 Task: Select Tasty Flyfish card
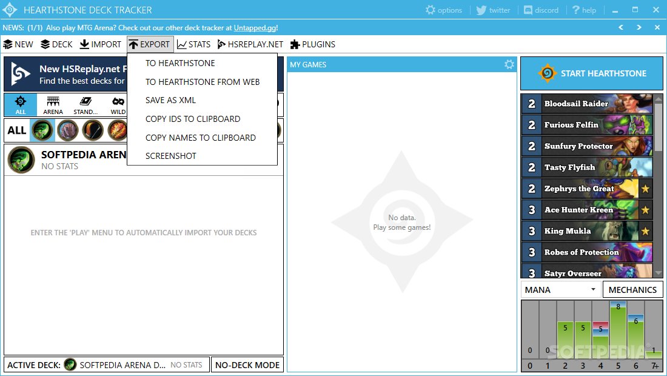click(x=587, y=167)
